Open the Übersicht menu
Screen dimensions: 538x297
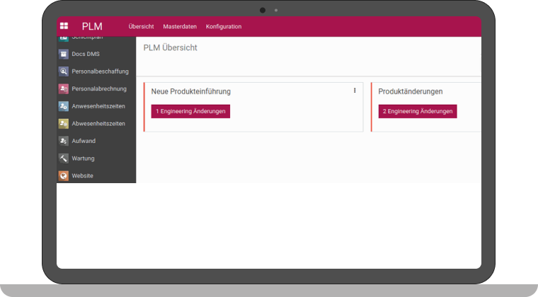tap(141, 27)
